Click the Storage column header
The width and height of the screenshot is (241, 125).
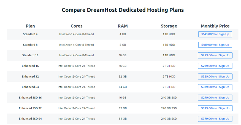169,26
